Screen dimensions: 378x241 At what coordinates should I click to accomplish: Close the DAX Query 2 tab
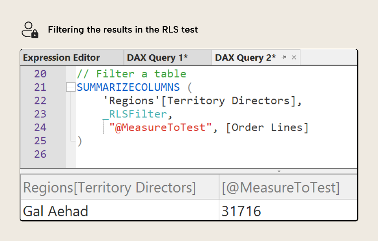coord(294,57)
